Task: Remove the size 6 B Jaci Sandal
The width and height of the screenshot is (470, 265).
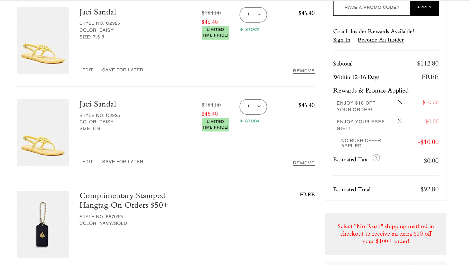Action: pos(304,163)
